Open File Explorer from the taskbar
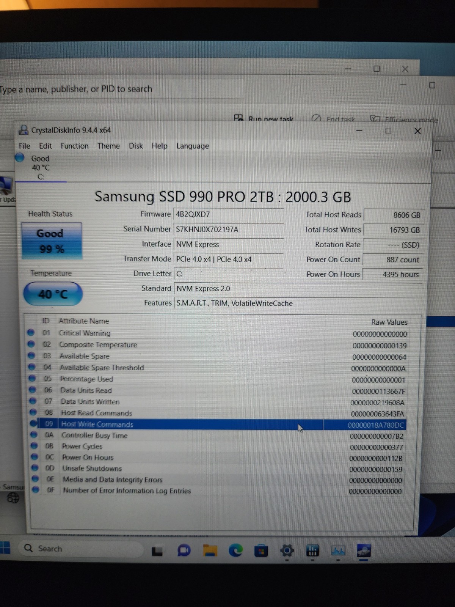This screenshot has width=455, height=607. click(210, 550)
